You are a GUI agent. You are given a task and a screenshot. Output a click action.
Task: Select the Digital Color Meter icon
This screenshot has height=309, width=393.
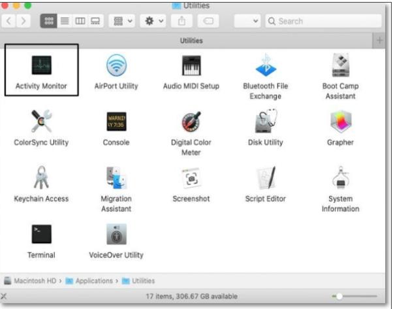click(x=191, y=122)
